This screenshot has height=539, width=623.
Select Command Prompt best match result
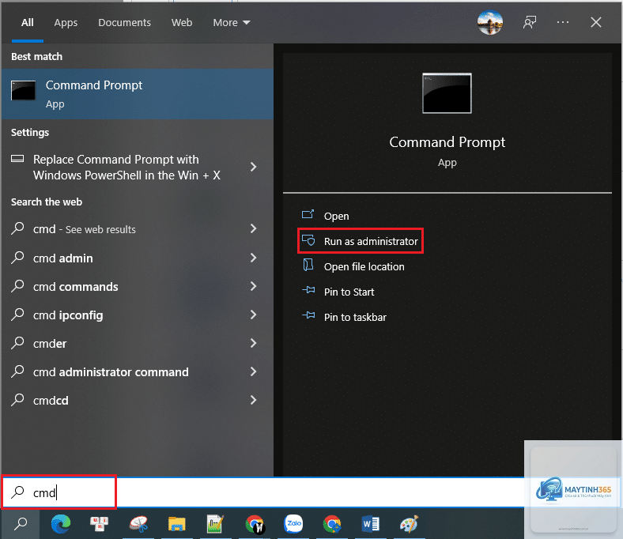click(138, 94)
